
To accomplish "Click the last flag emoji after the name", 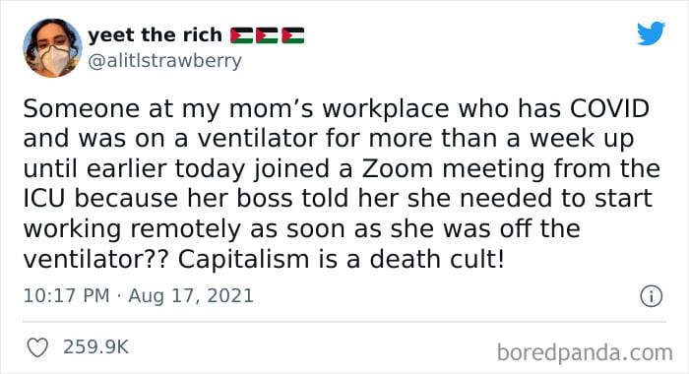I will pyautogui.click(x=293, y=35).
